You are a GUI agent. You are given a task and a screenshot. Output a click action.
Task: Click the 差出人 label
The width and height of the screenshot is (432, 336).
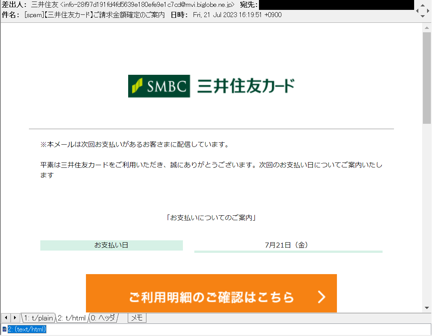14,5
